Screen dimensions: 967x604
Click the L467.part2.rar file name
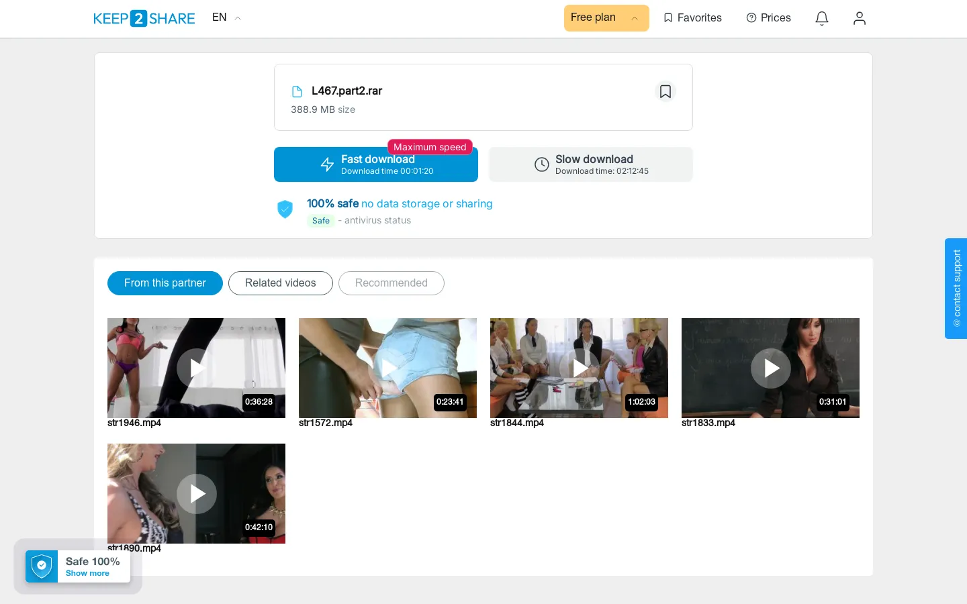coord(347,91)
